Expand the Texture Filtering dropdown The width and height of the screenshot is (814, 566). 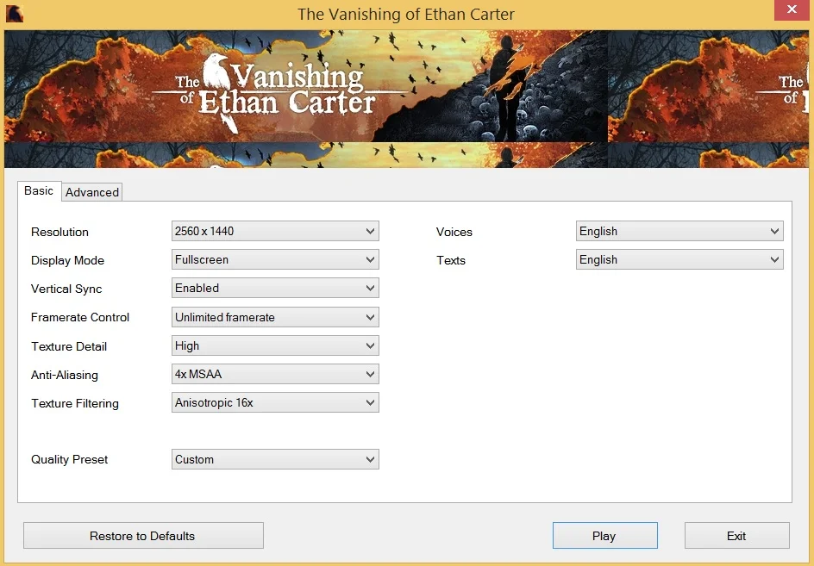[275, 402]
